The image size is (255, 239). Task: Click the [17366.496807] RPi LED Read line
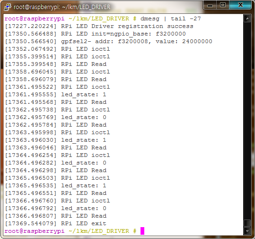tap(56, 216)
